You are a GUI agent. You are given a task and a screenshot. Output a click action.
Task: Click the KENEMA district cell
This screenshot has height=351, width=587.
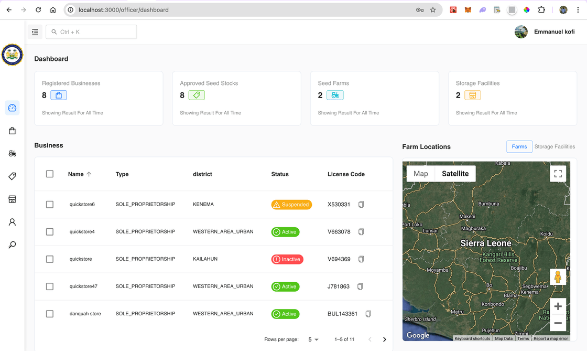pyautogui.click(x=203, y=204)
